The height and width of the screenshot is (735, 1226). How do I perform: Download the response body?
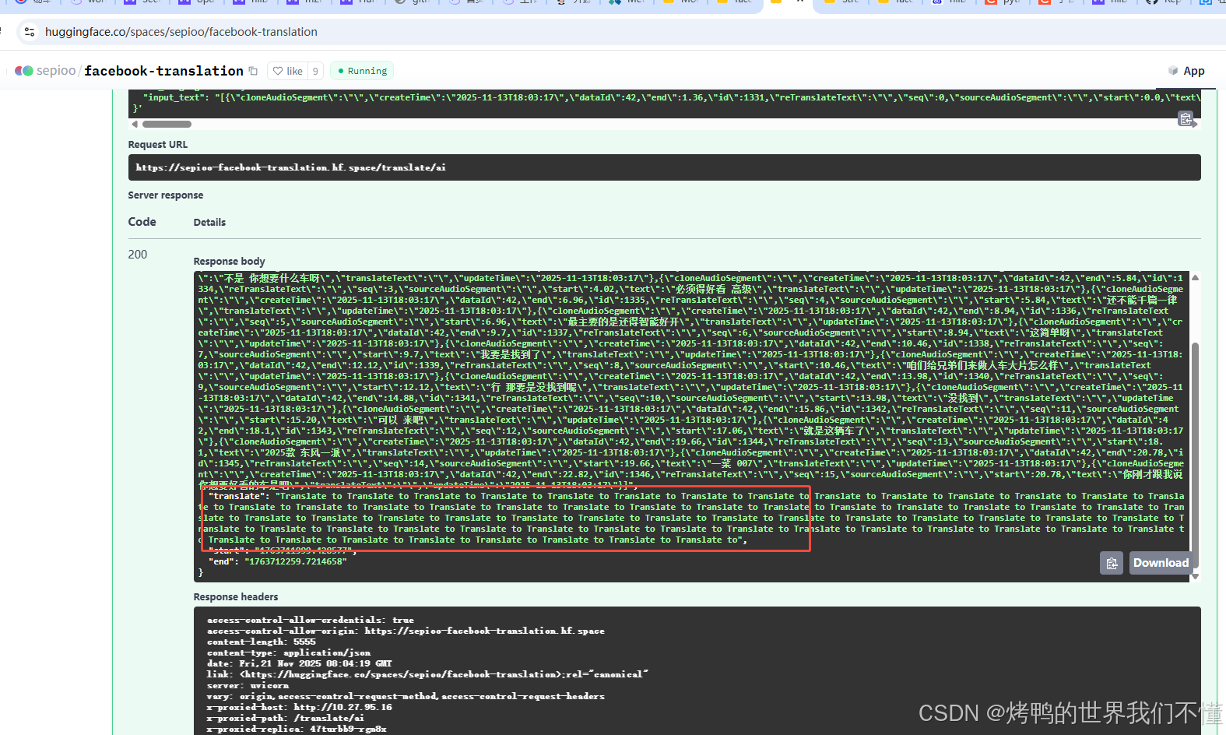pos(1161,563)
